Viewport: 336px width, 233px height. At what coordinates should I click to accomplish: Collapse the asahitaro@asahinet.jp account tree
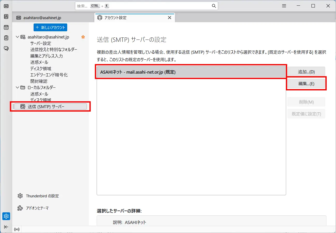pos(17,37)
